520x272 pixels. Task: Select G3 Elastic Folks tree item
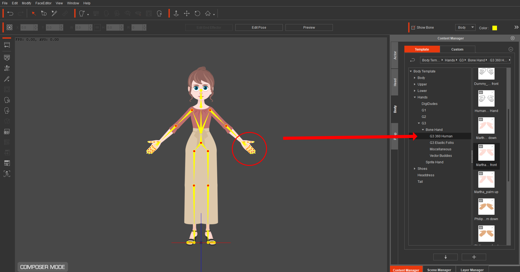coord(442,143)
